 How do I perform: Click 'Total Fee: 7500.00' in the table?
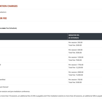[x=75, y=60]
